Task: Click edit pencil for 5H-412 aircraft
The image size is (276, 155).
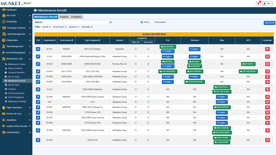Action: [38, 49]
